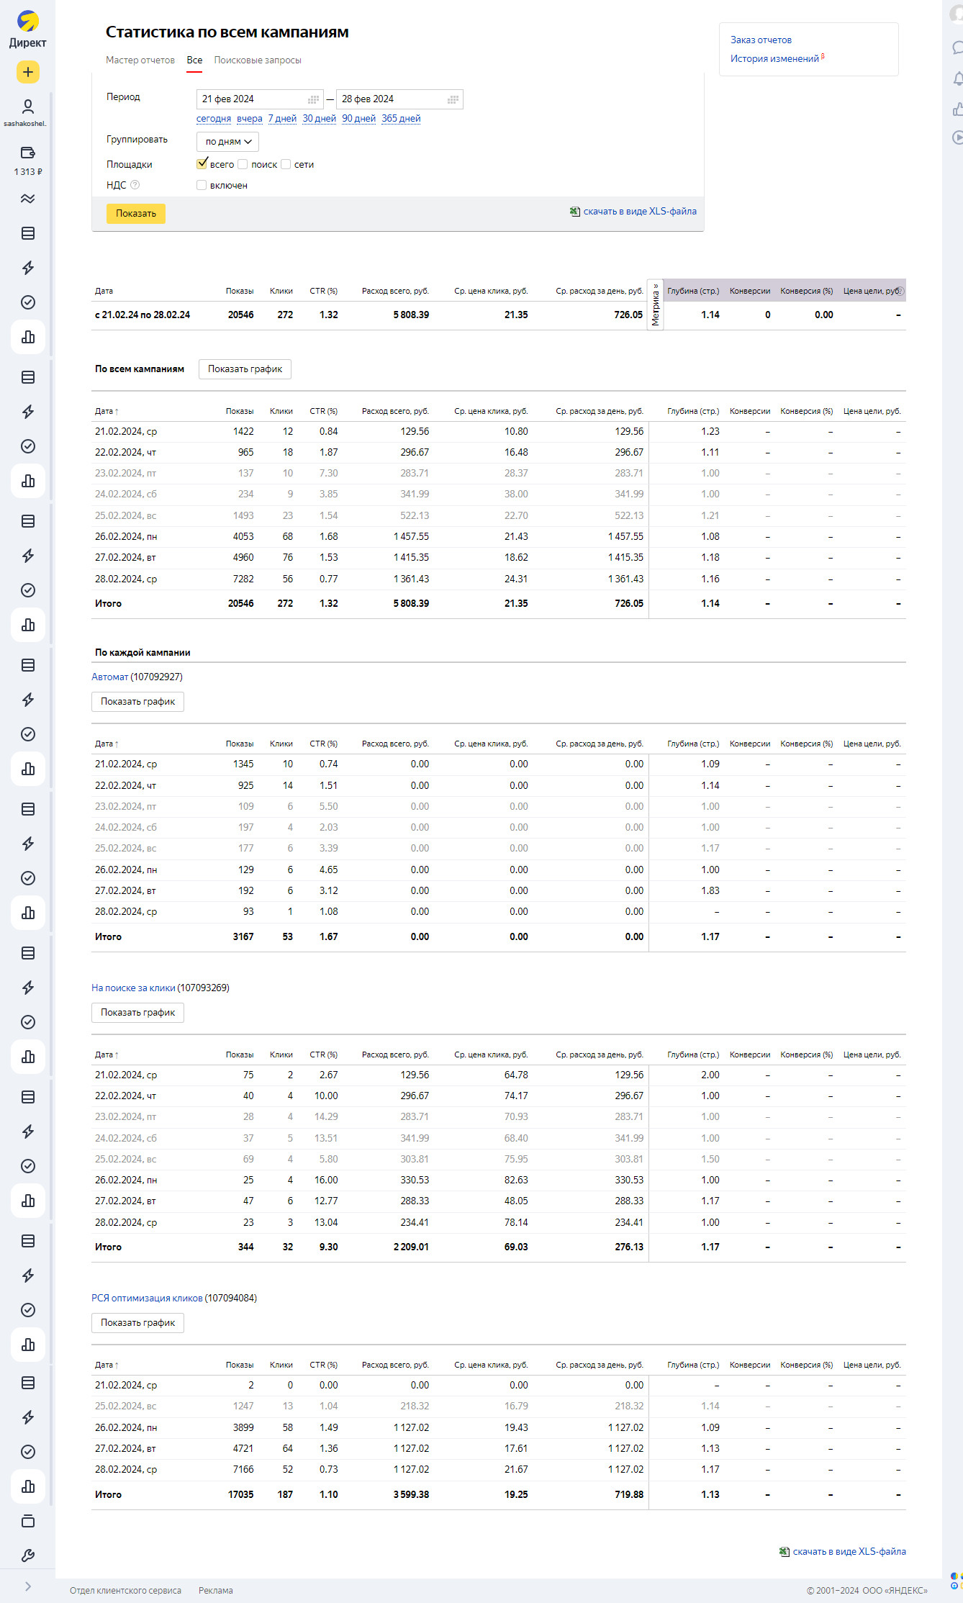
Task: Open calendar for end date 28 фев 2024
Action: pyautogui.click(x=453, y=99)
